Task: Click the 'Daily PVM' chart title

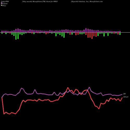Action: point(5,2)
